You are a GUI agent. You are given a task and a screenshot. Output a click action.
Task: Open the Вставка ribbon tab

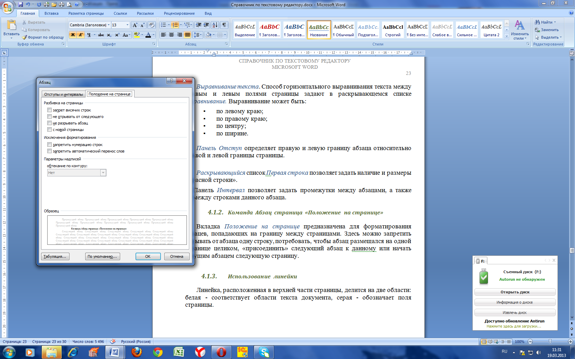click(x=51, y=13)
